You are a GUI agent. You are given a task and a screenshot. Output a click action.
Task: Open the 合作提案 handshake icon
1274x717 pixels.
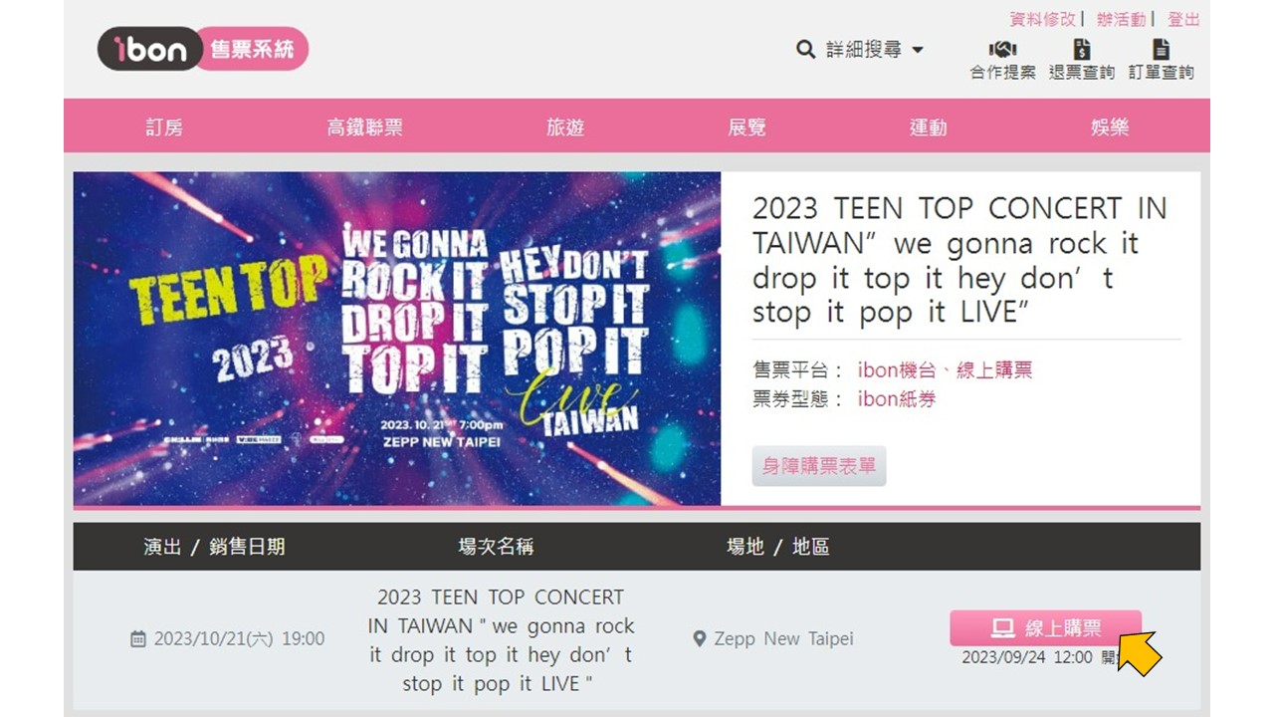pos(1002,49)
